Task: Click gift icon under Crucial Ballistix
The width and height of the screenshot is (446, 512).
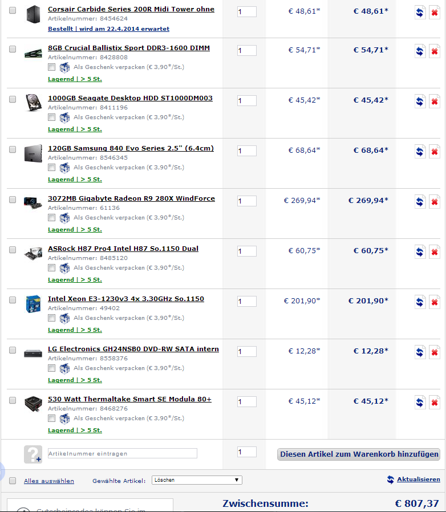Action: [64, 67]
